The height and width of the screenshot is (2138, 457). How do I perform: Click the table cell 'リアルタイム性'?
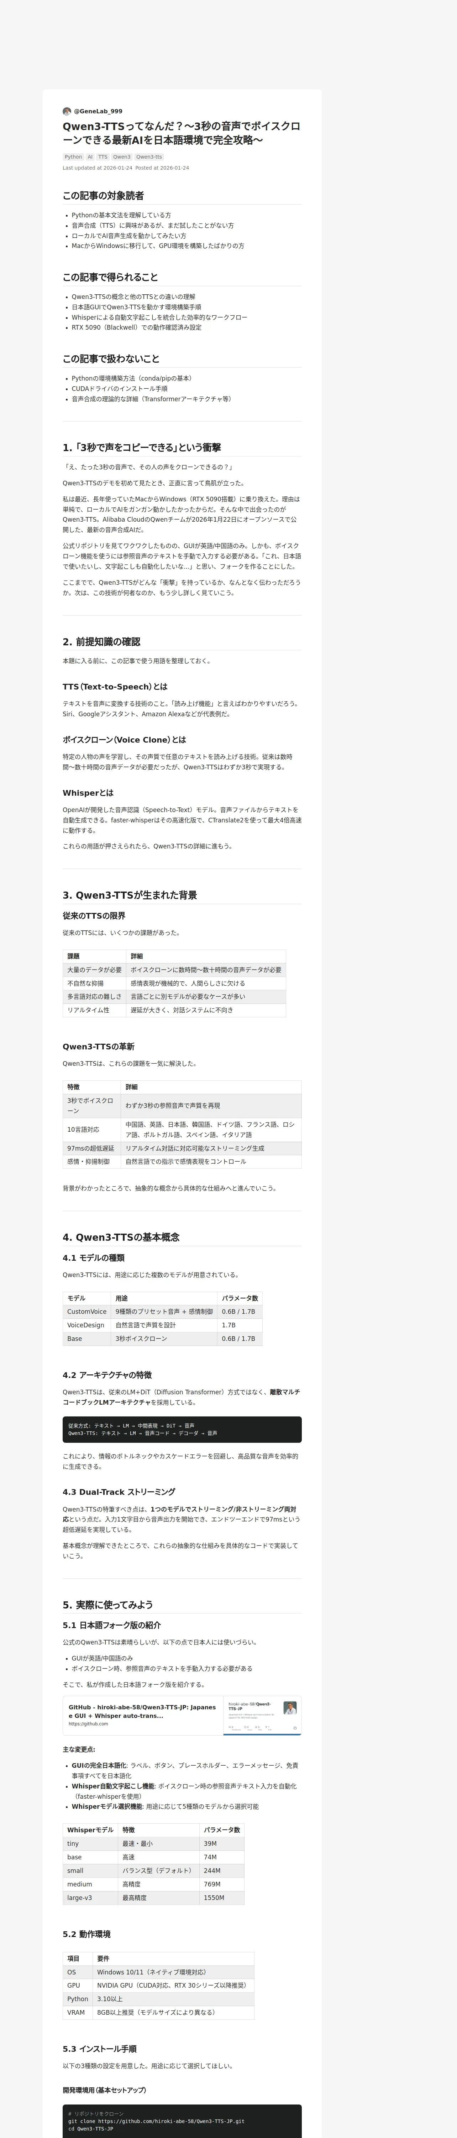pyautogui.click(x=95, y=1010)
